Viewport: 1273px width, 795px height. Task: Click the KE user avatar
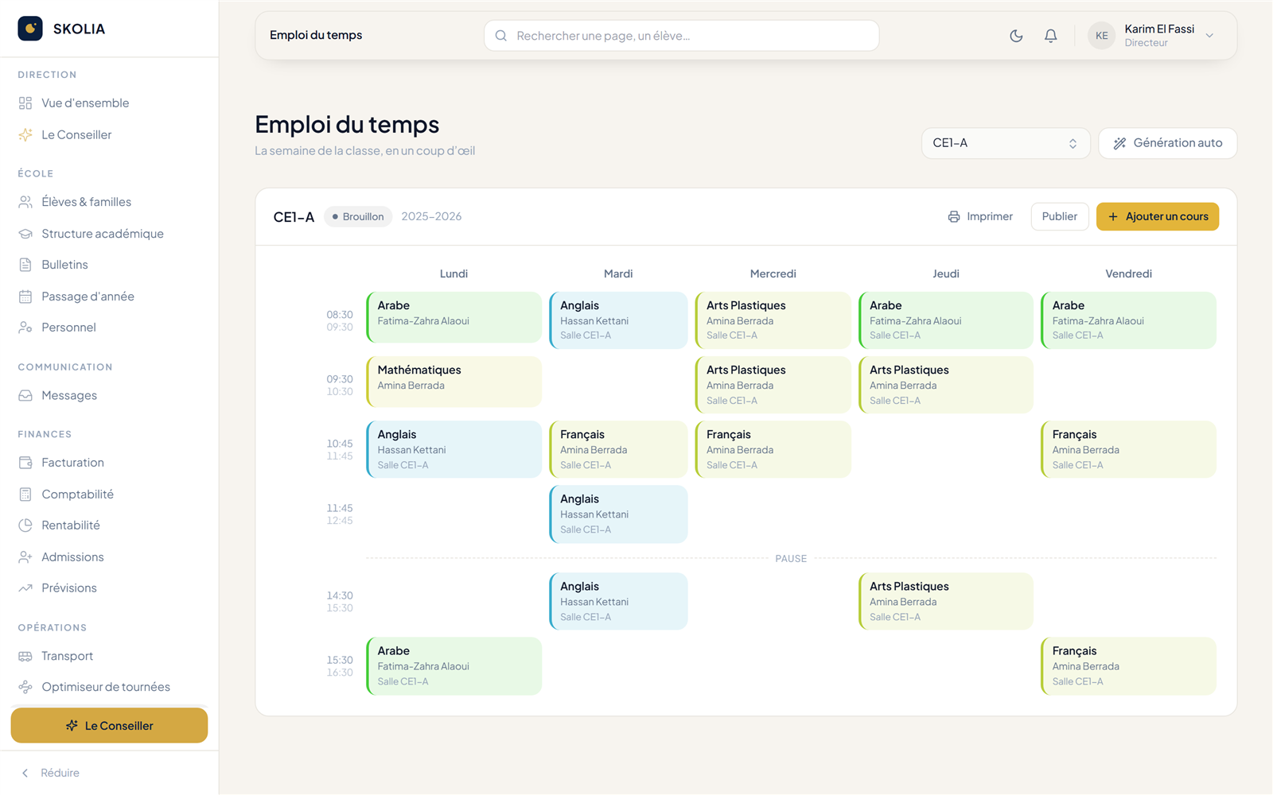[1102, 36]
